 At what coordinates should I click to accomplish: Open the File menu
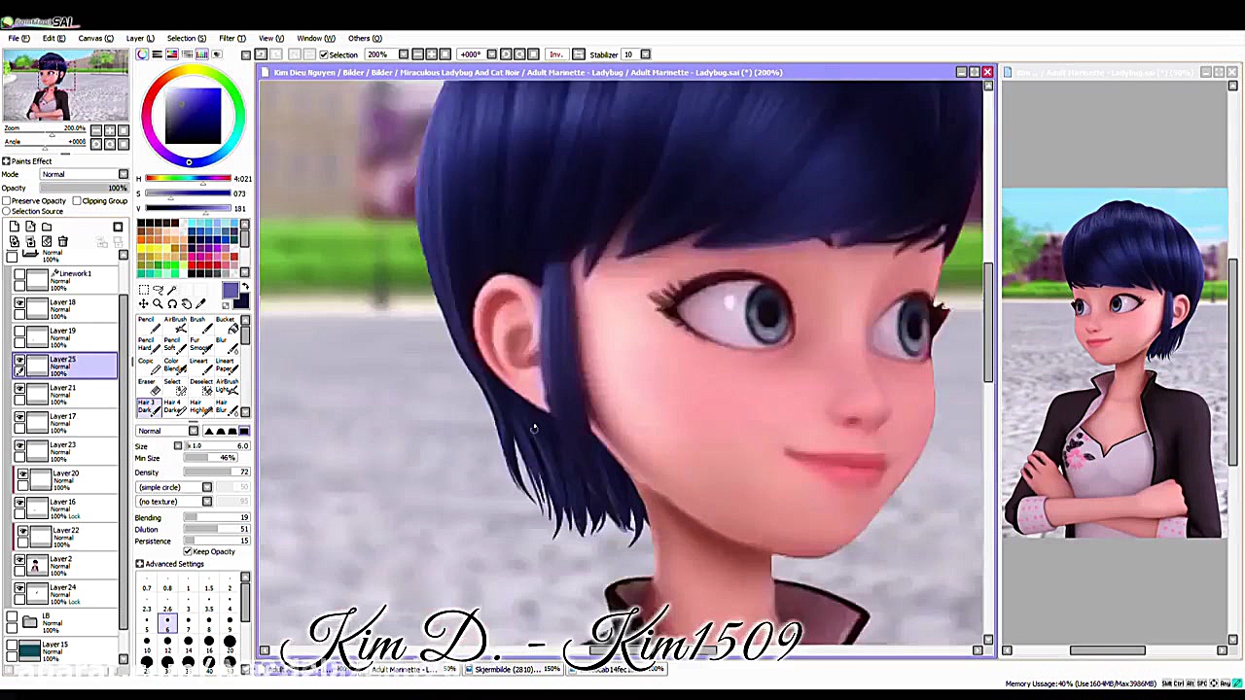tap(18, 39)
